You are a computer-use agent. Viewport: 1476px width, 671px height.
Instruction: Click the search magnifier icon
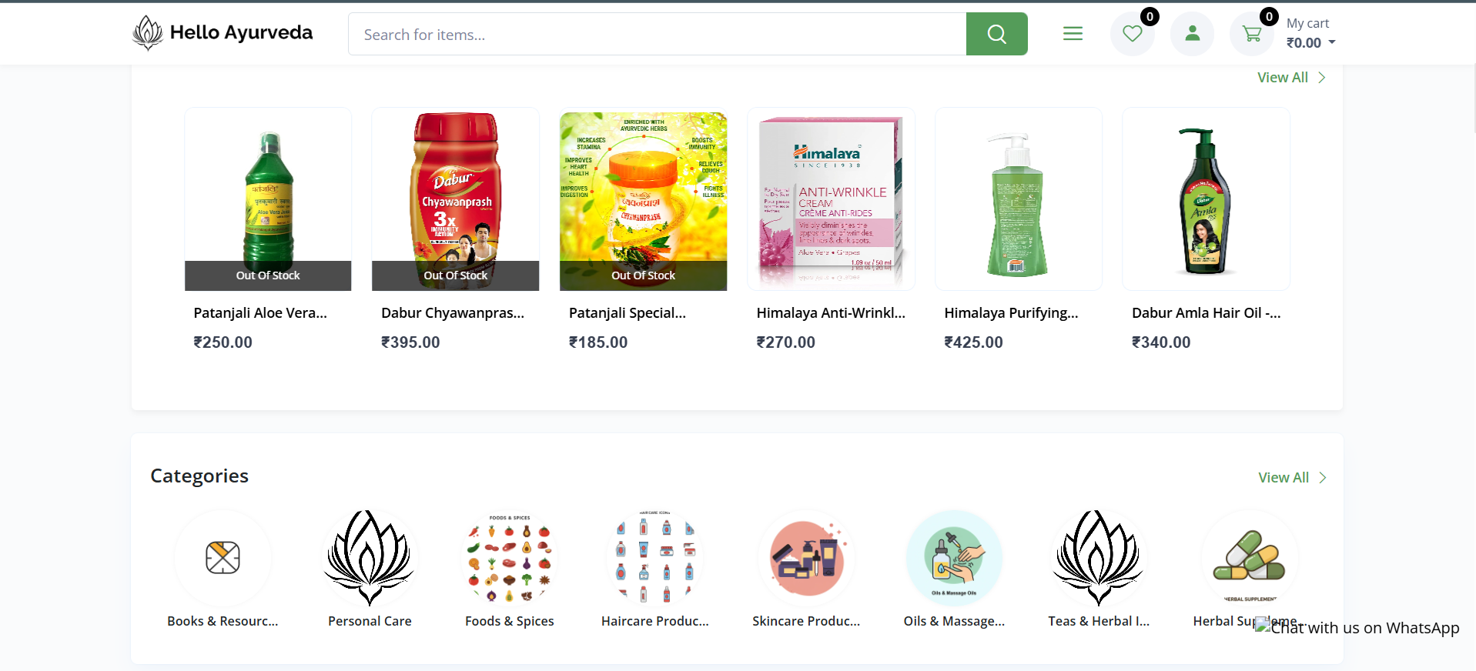996,34
